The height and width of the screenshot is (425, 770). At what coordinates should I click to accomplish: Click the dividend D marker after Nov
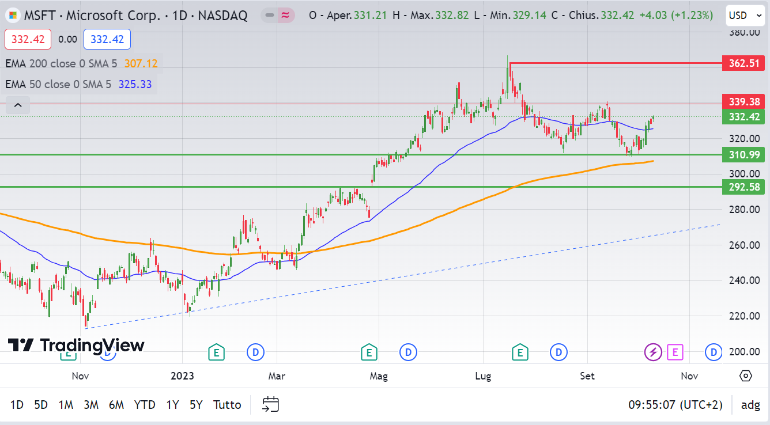714,351
